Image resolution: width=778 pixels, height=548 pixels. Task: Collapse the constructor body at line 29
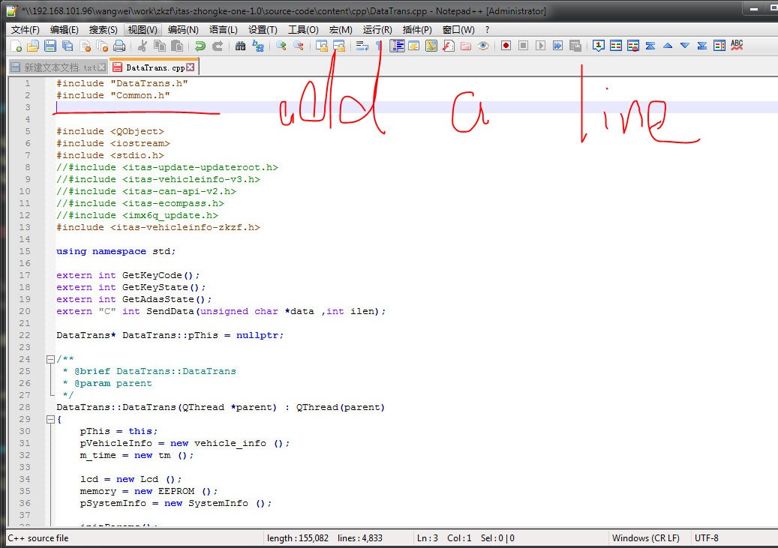click(50, 419)
